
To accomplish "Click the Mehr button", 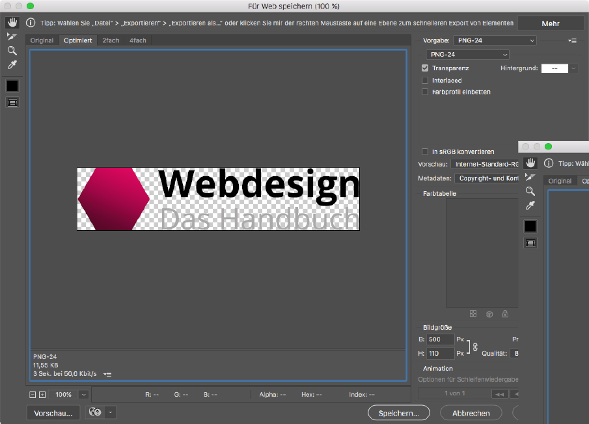I will coord(551,23).
